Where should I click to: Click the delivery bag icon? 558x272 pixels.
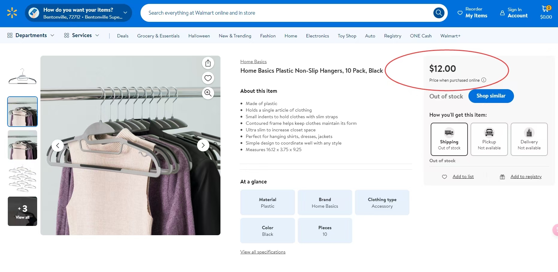(x=529, y=132)
